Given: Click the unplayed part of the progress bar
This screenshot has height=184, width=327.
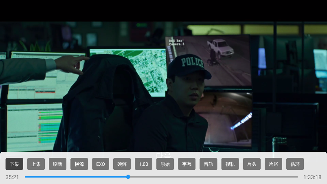Looking at the screenshot, I should pyautogui.click(x=214, y=177).
